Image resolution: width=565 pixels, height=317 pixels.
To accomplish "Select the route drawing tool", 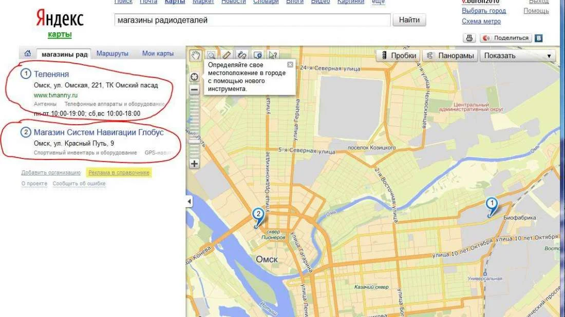I will click(242, 55).
